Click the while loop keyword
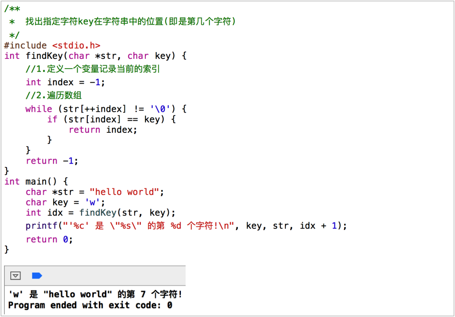455x317 pixels. (x=38, y=109)
